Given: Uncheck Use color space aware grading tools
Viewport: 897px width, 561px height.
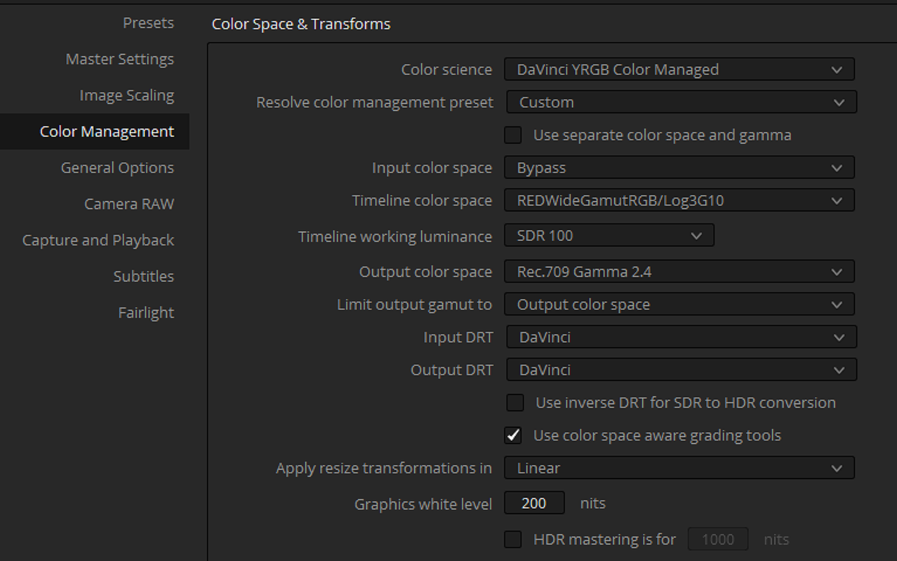Looking at the screenshot, I should tap(513, 435).
